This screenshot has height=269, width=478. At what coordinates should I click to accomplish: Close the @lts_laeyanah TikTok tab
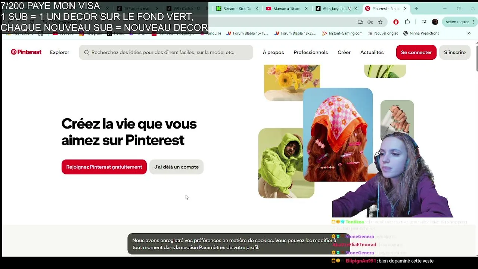[x=356, y=9]
